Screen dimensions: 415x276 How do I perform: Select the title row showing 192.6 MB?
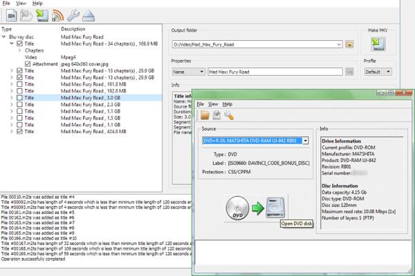(81, 91)
